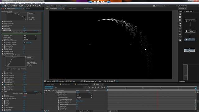Click the Linear interpolation button
The width and height of the screenshot is (199, 112).
point(30,58)
